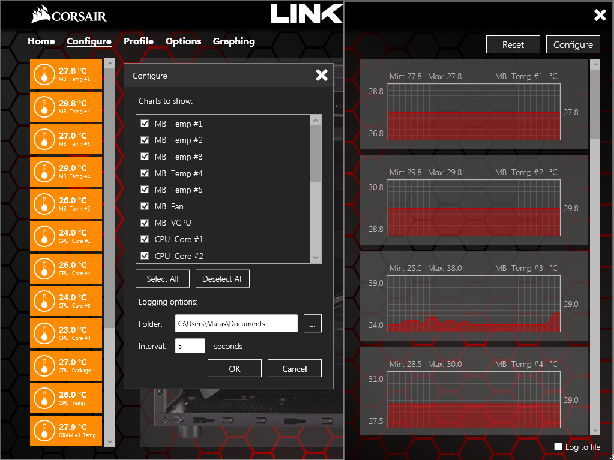The image size is (614, 460).
Task: Click the DRAM #1 Temp sensor tile
Action: tap(66, 431)
